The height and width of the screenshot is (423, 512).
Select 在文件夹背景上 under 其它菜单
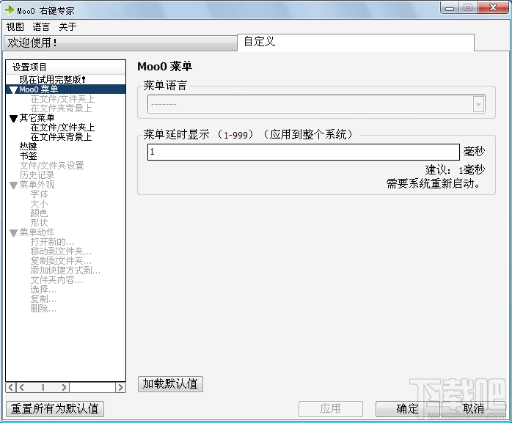pyautogui.click(x=61, y=137)
